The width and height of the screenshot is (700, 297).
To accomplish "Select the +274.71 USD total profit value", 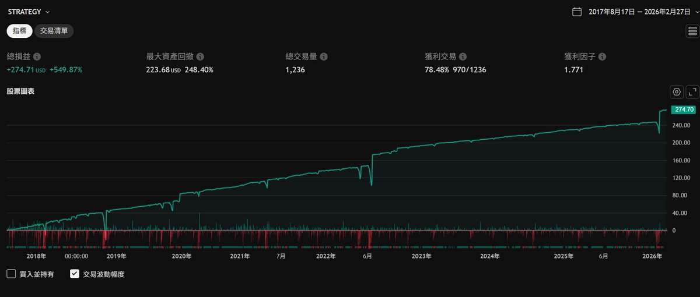I will pyautogui.click(x=26, y=70).
